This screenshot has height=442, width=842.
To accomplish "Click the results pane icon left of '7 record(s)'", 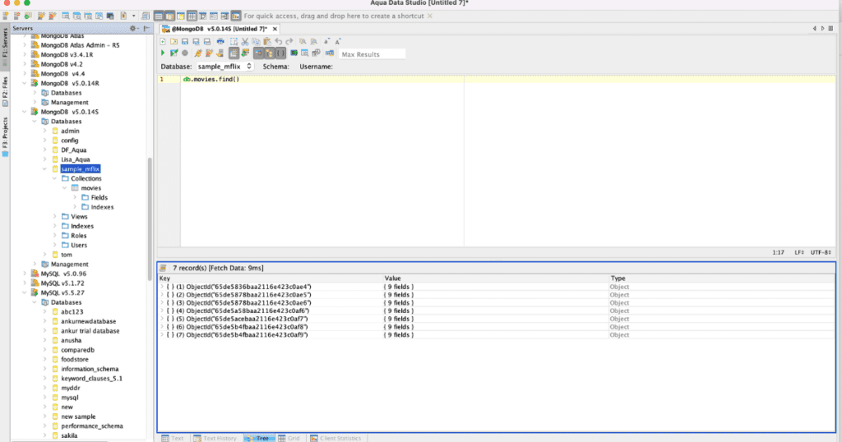I will 164,268.
